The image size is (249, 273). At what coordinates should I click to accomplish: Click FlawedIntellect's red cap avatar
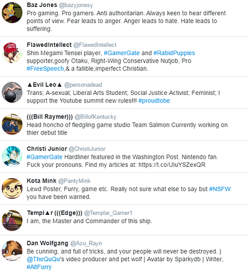pyautogui.click(x=12, y=52)
